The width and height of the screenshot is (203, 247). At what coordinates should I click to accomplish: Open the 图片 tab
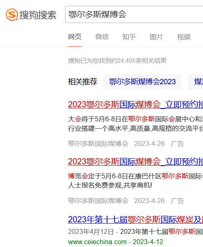point(156,37)
